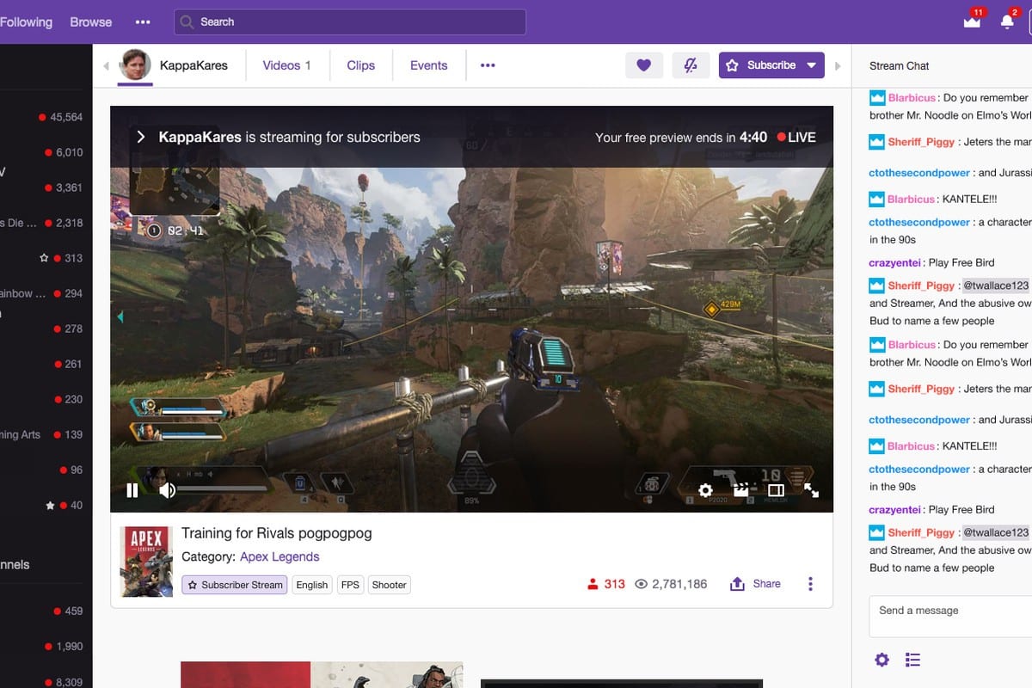Viewport: 1032px width, 688px height.
Task: Open the vertical three-dot stream options menu
Action: pyautogui.click(x=810, y=584)
